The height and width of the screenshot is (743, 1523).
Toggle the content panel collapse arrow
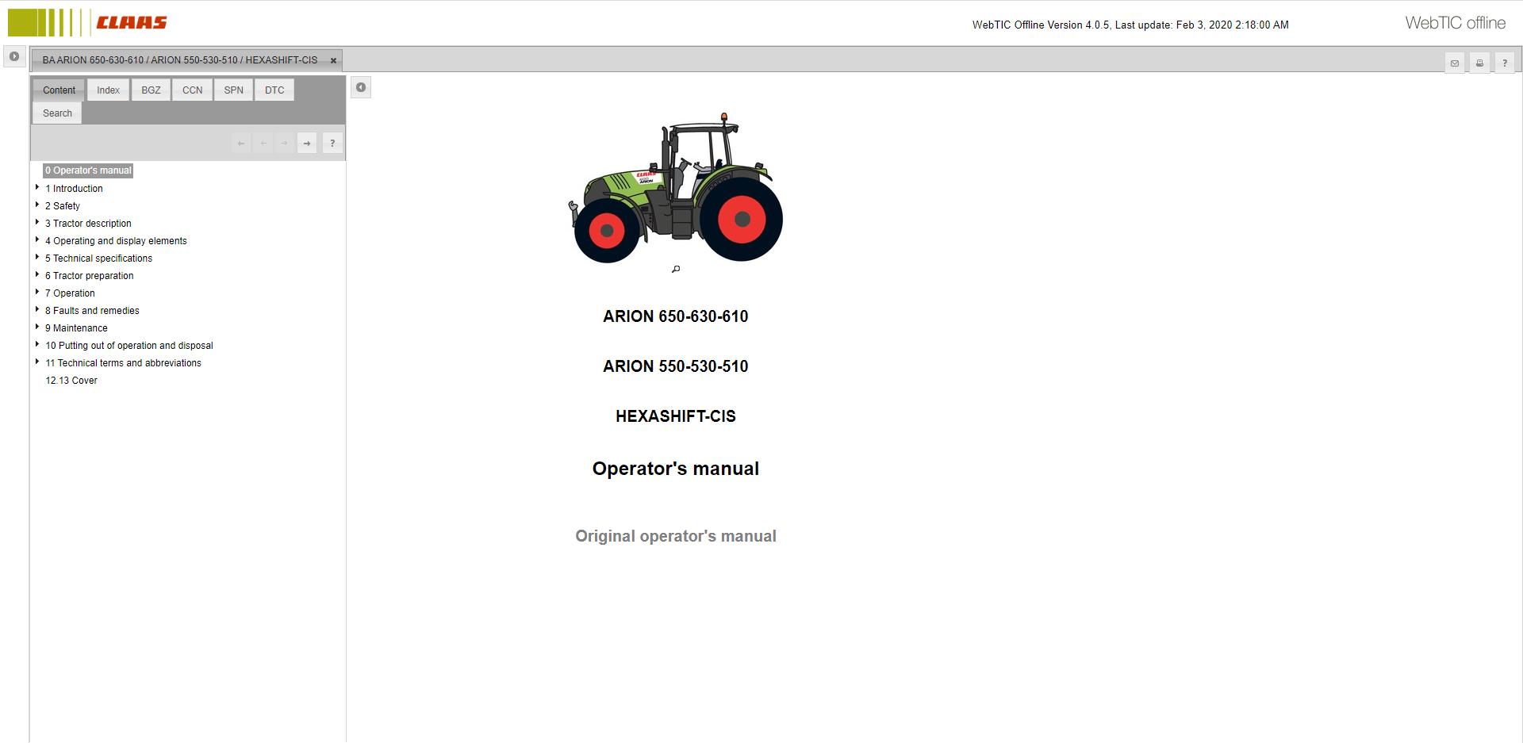tap(361, 87)
